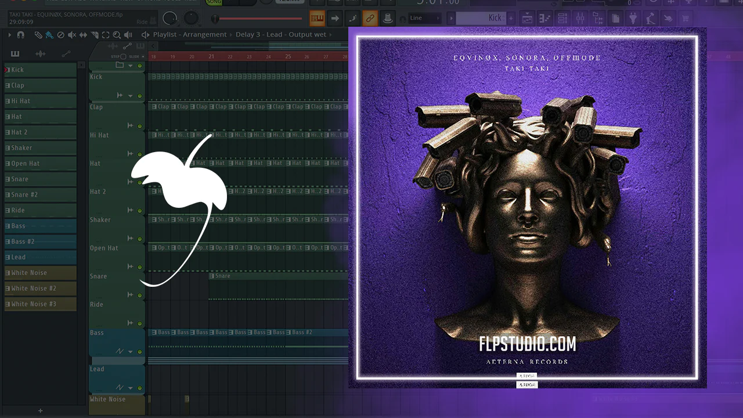Screen dimensions: 743x418
Task: Select the Slip tool in playlist toolbar
Action: [x=83, y=35]
